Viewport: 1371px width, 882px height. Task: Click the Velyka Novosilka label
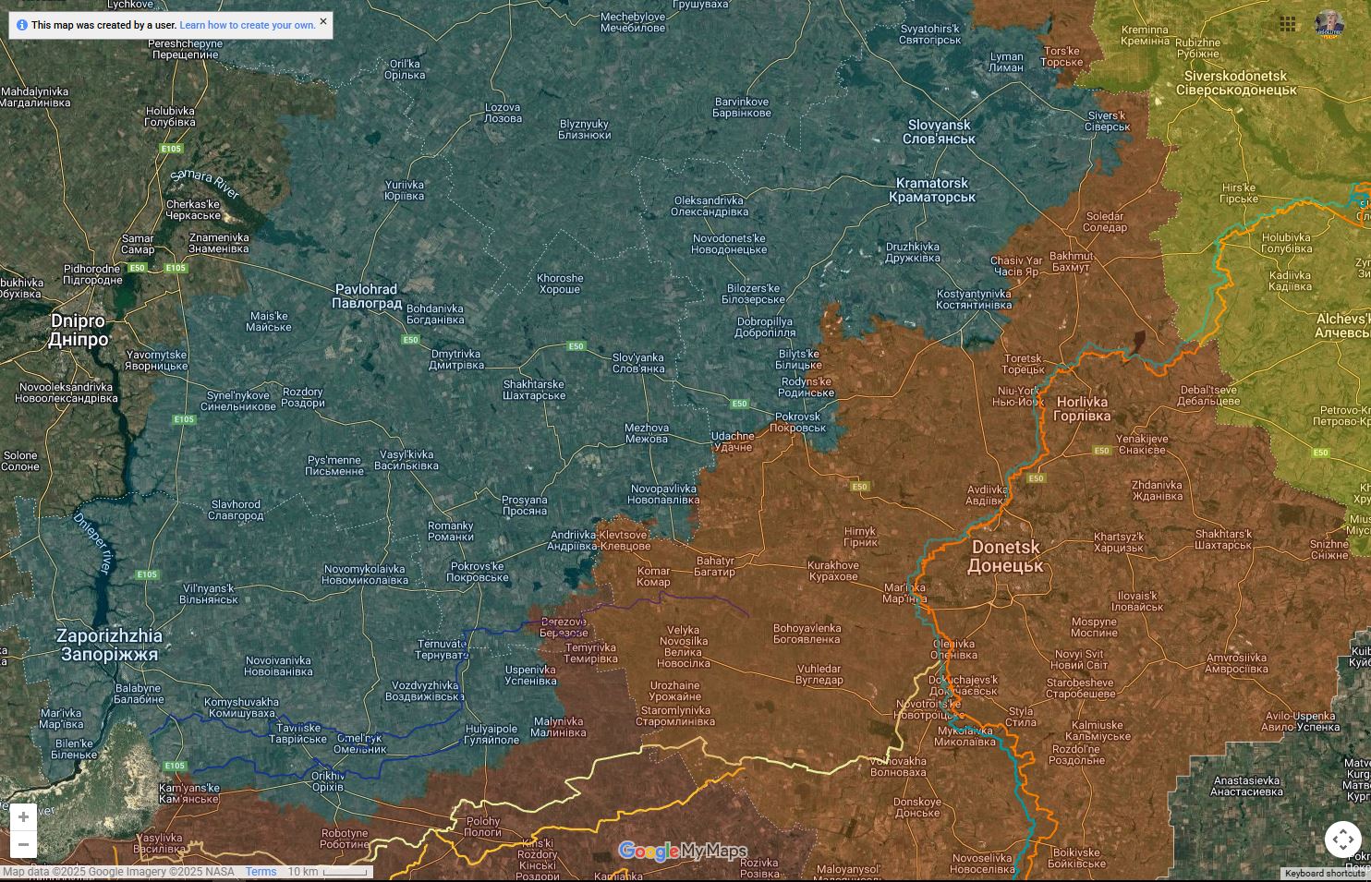(685, 646)
